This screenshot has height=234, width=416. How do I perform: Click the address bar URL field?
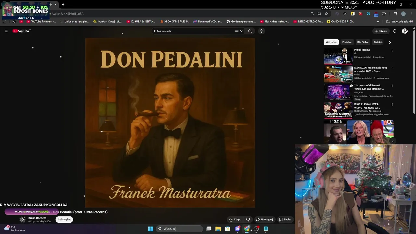point(179,14)
